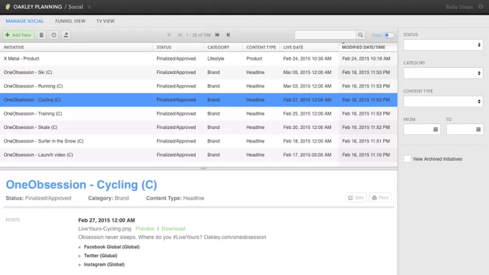Expand the Status dropdown
Viewport: 489px width, 275px height.
tap(443, 45)
